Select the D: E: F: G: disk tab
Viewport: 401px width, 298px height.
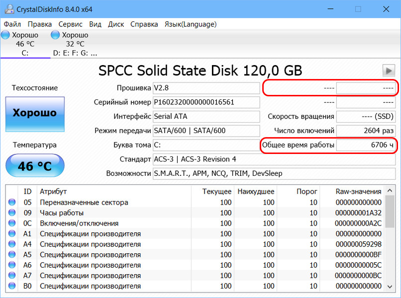coord(75,44)
